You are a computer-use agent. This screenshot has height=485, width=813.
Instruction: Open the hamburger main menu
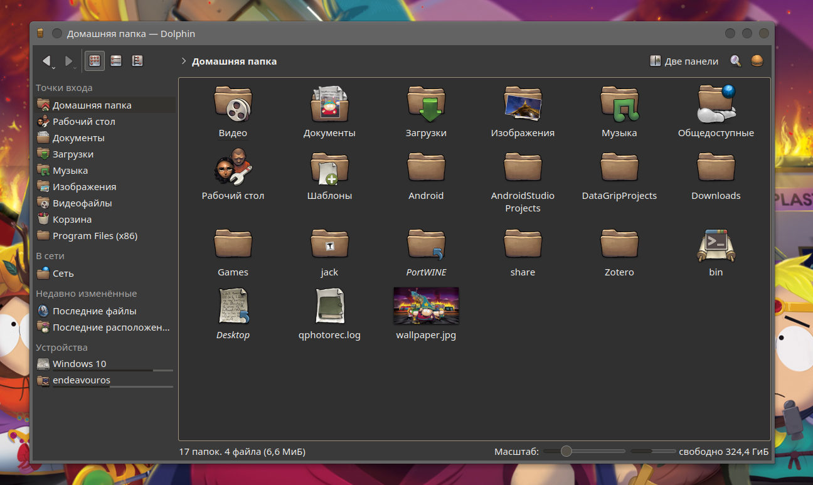(x=757, y=61)
